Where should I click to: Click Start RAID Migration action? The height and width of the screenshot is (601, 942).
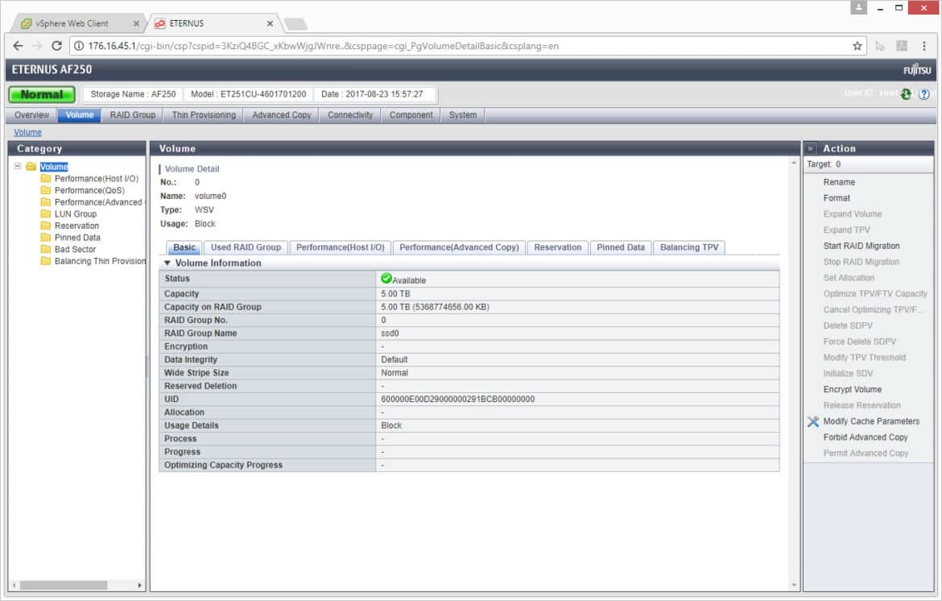pyautogui.click(x=861, y=246)
